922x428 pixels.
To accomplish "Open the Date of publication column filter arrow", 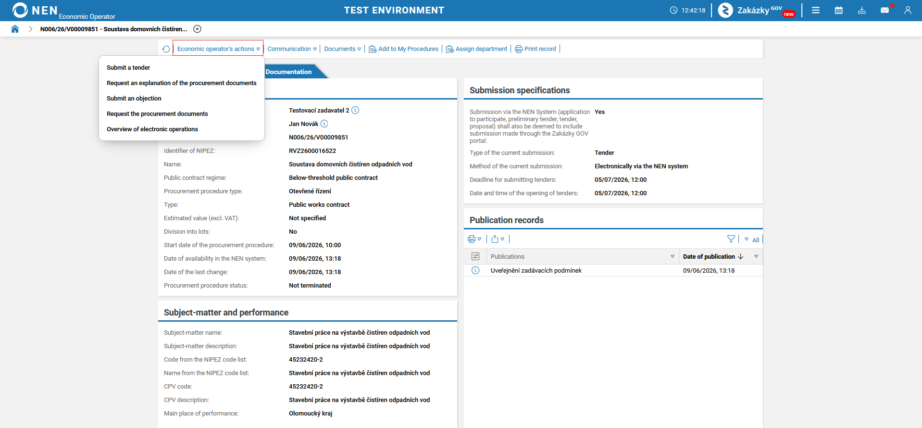I will point(756,256).
